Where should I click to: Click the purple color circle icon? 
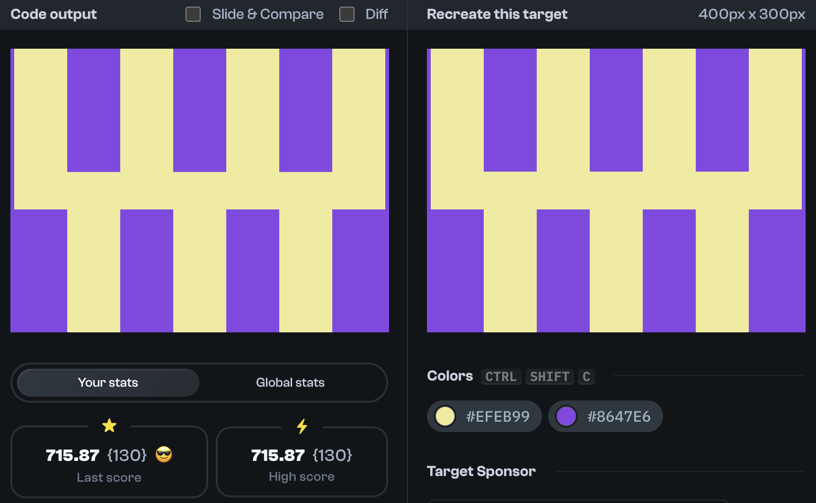point(567,416)
